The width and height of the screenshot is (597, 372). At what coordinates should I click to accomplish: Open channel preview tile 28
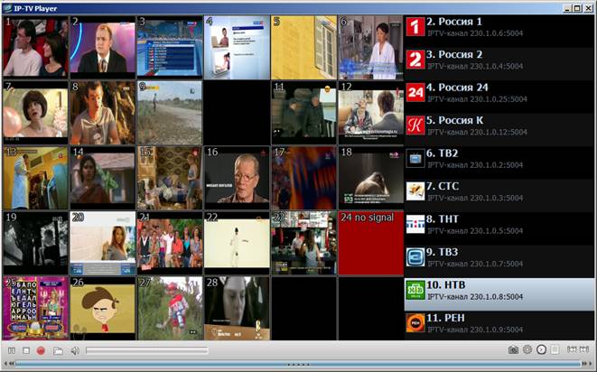pos(237,308)
